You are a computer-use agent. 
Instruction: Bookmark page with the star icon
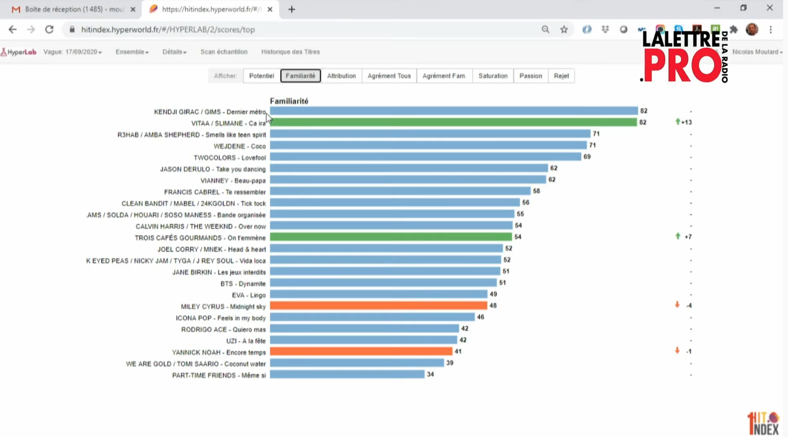pos(564,29)
